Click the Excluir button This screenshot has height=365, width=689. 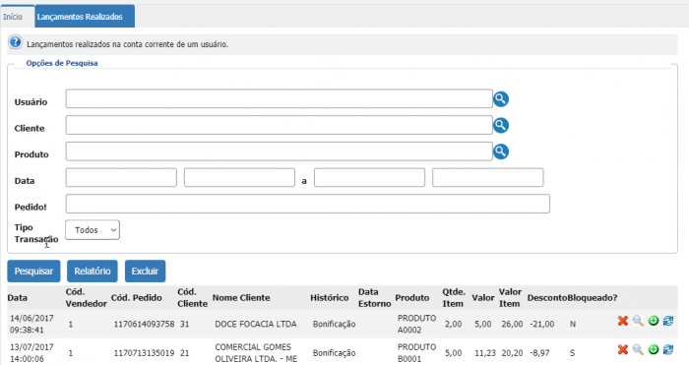pyautogui.click(x=145, y=271)
